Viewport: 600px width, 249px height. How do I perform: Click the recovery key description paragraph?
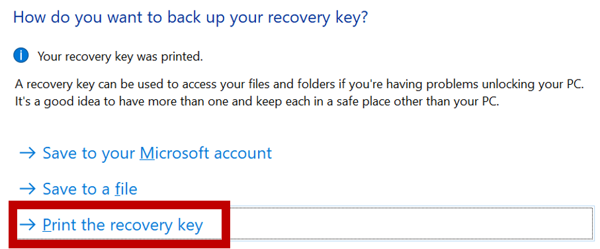[x=300, y=93]
